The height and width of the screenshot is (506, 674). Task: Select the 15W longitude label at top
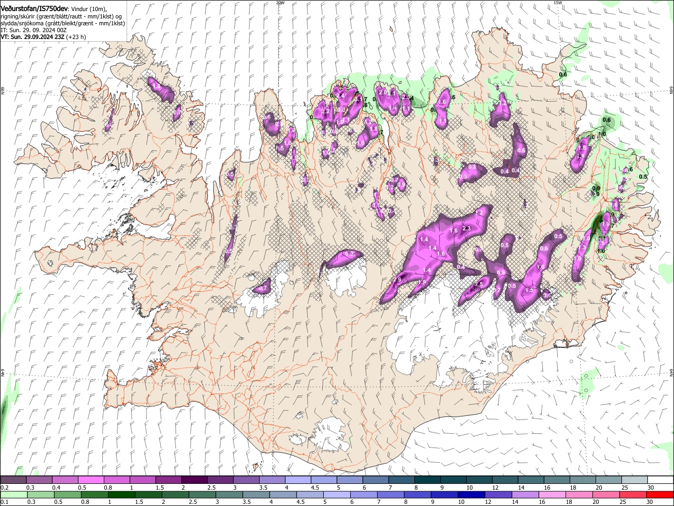coord(558,3)
